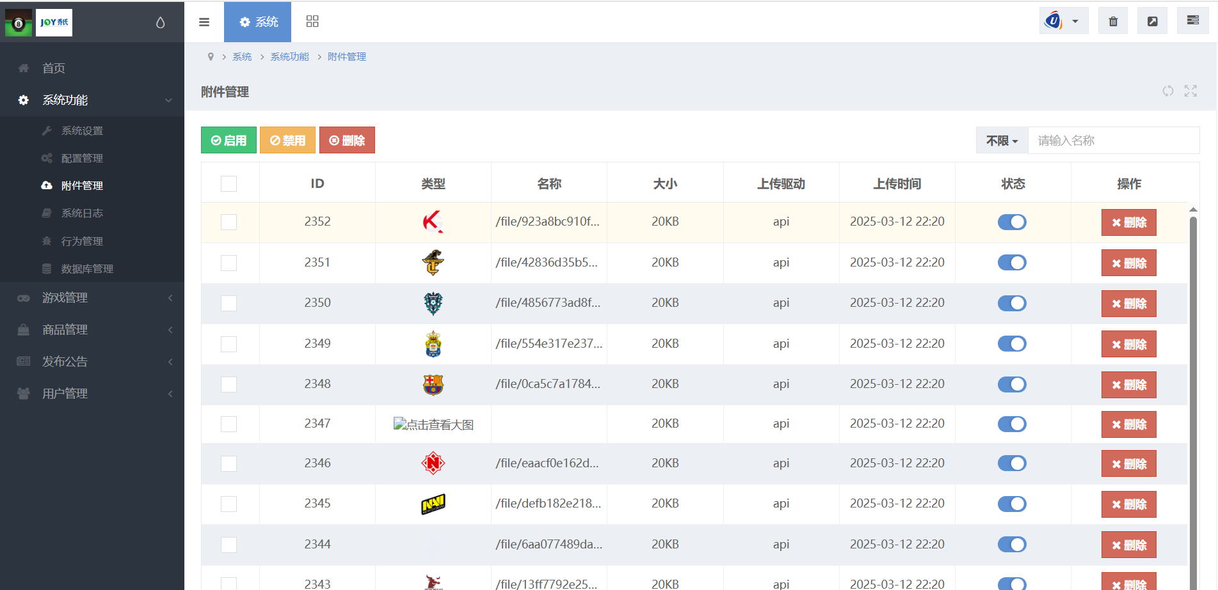Viewport: 1218px width, 590px height.
Task: Open the user avatar dropdown menu
Action: point(1063,21)
